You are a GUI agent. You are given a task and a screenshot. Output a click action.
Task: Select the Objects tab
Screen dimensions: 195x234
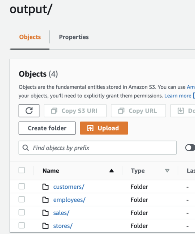coord(30,37)
